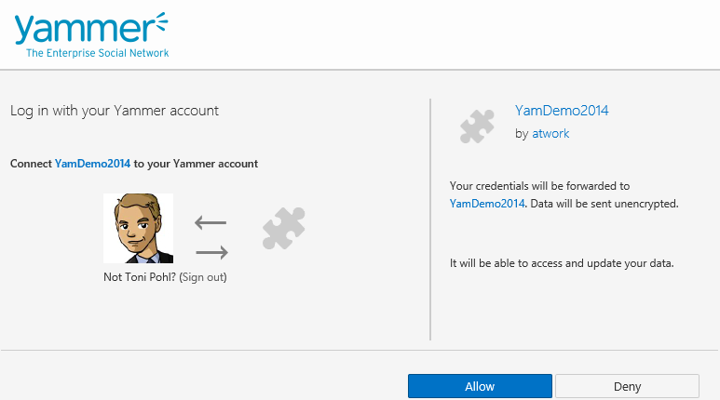The width and height of the screenshot is (720, 400).
Task: Click "The Enterprise Social Network" tagline
Action: (x=98, y=54)
